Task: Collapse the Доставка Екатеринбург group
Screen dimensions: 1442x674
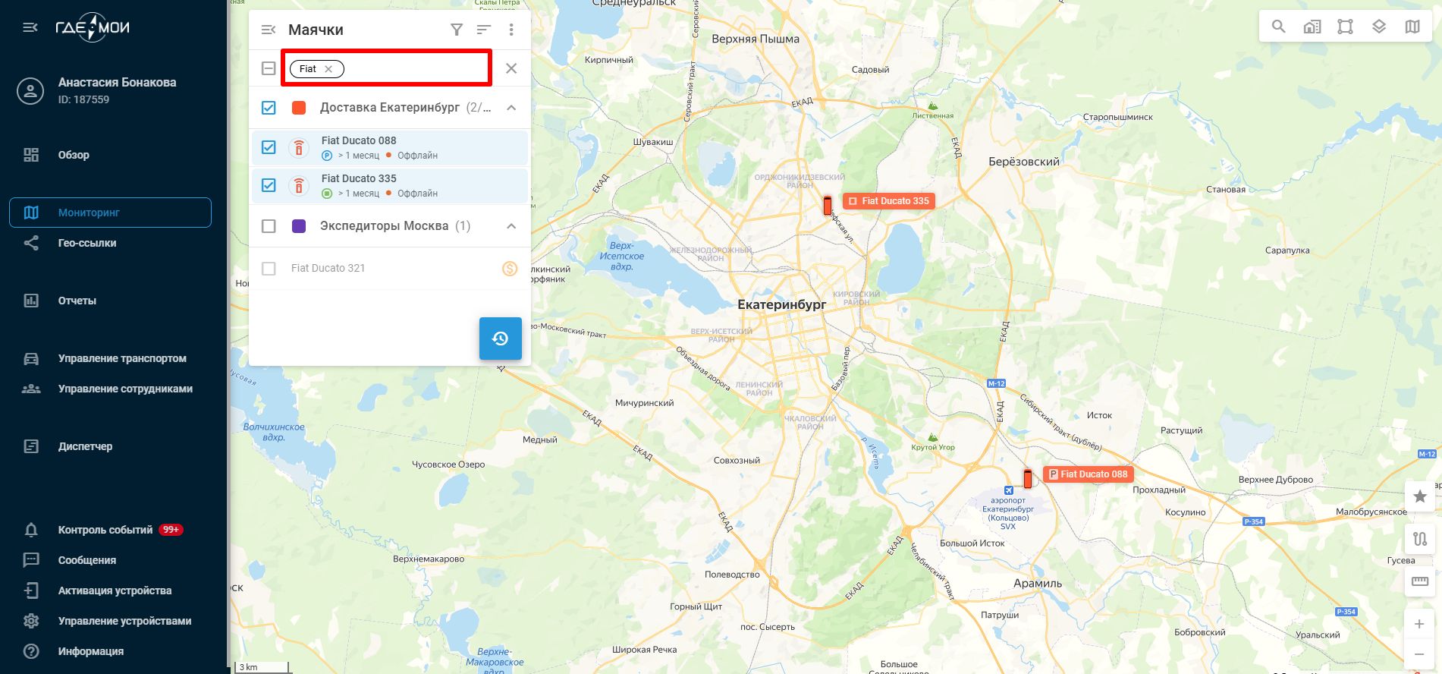Action: 511,108
